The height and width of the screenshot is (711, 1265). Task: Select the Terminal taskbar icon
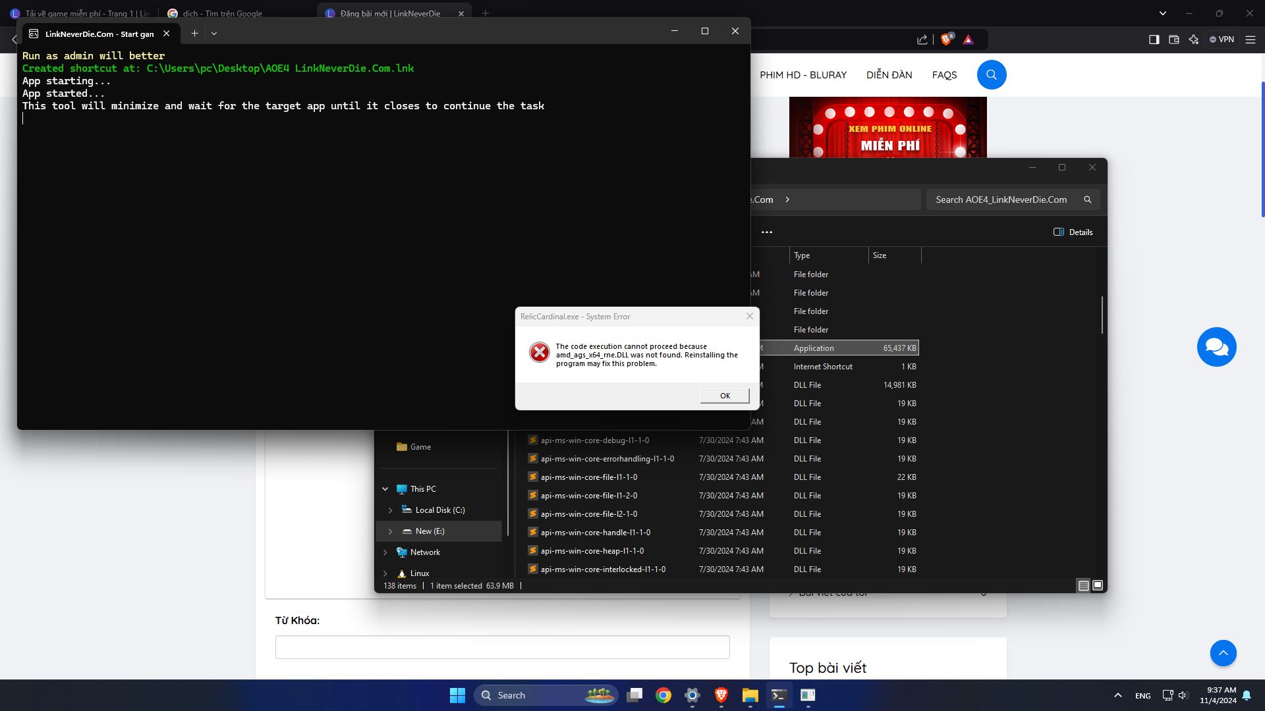(779, 695)
